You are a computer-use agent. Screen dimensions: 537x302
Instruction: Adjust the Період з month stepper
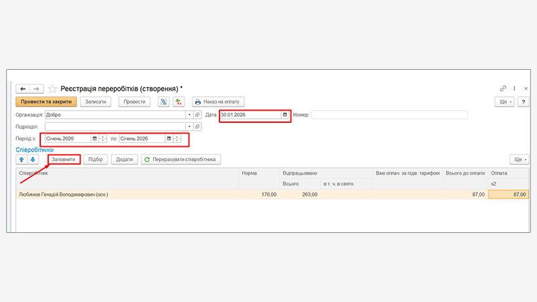coord(103,138)
